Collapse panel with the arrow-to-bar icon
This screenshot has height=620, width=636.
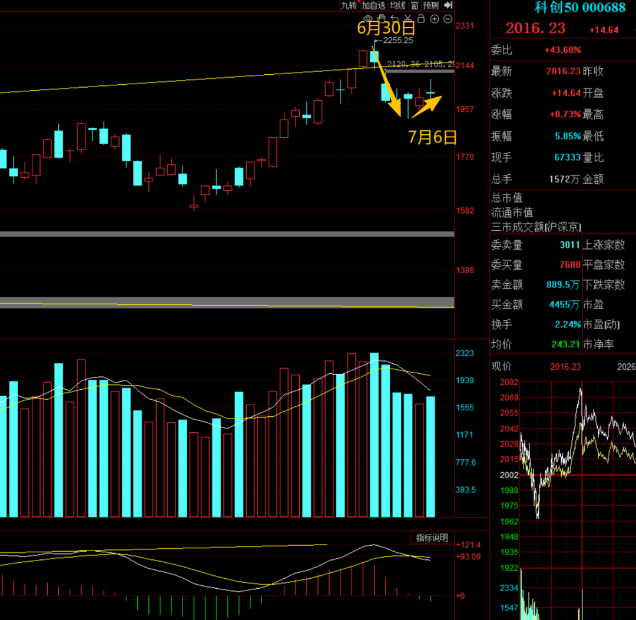tap(448, 5)
